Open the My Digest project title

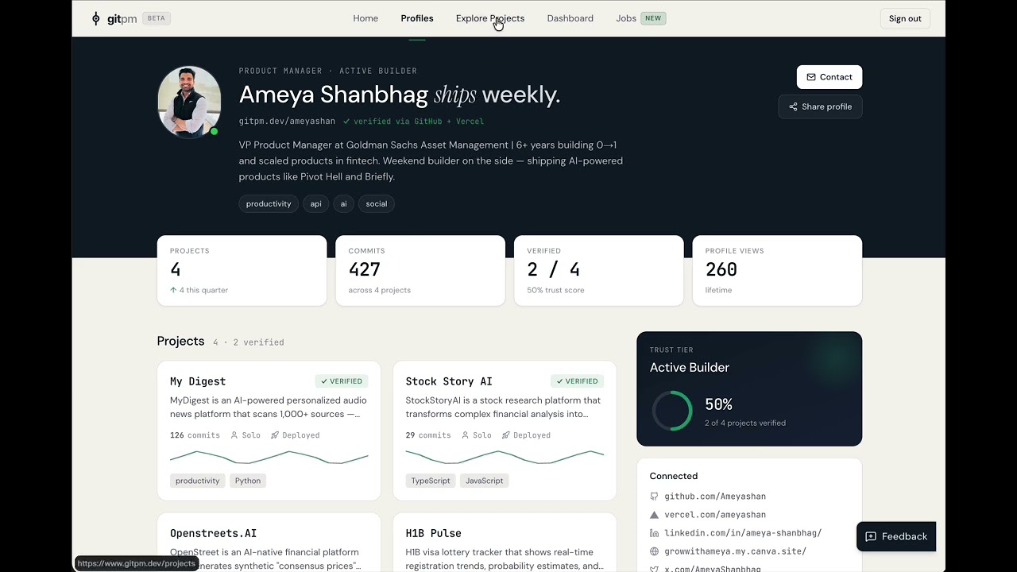tap(198, 381)
